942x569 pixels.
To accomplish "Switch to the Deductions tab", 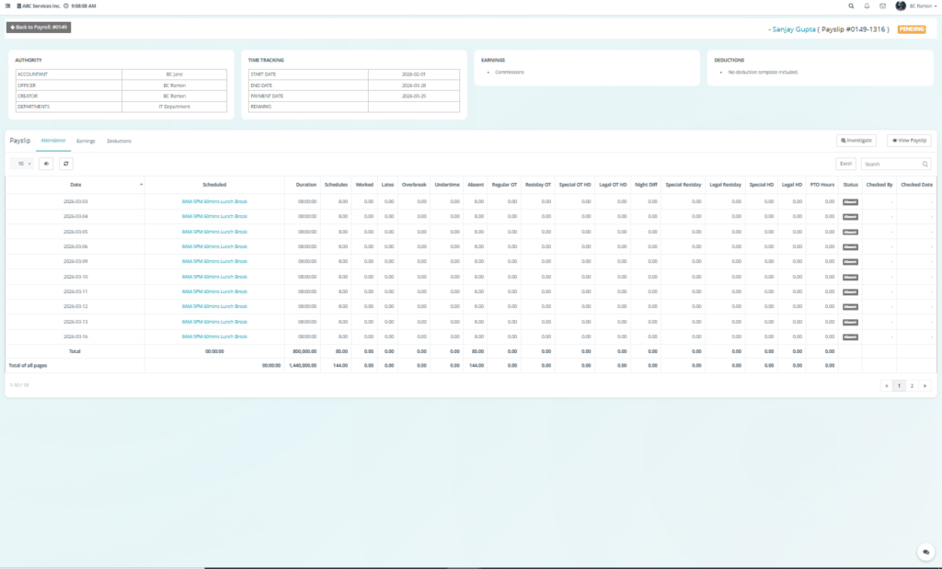I will (119, 141).
